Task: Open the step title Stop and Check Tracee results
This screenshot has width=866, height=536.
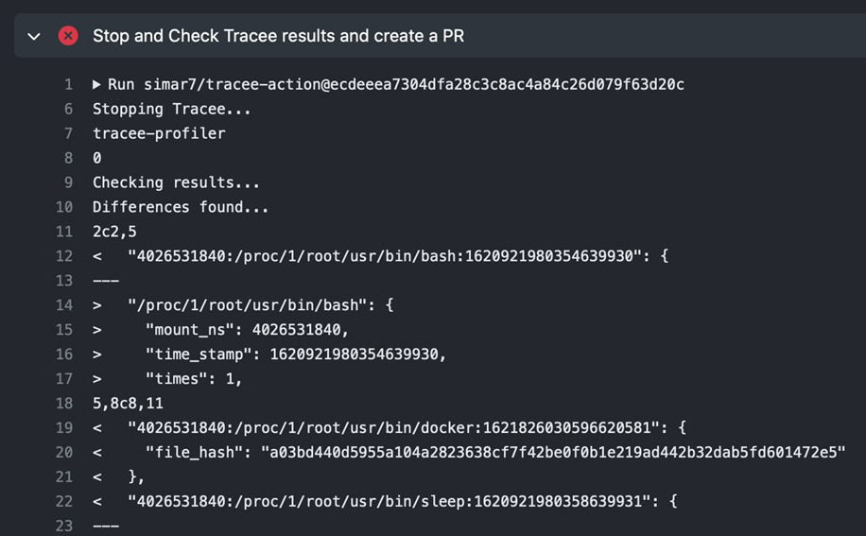Action: click(278, 36)
